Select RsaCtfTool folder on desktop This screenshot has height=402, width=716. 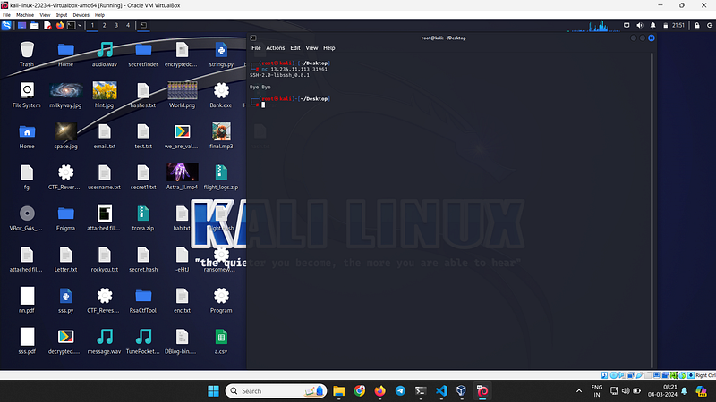(x=143, y=301)
